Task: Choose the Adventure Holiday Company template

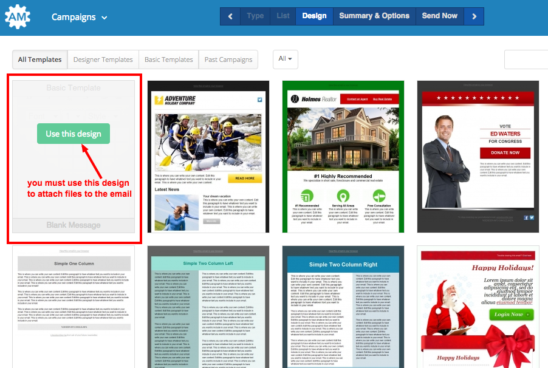Action: (208, 157)
